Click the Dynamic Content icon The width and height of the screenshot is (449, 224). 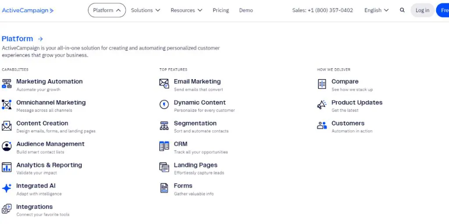coord(164,105)
